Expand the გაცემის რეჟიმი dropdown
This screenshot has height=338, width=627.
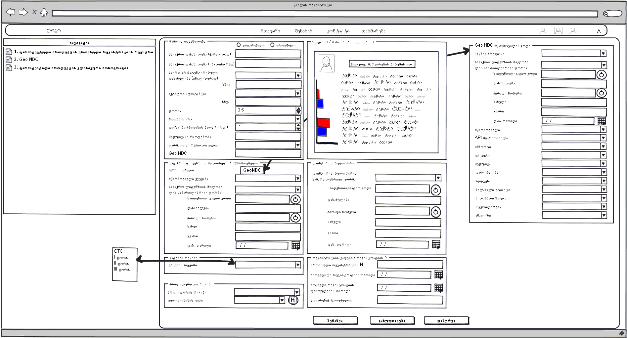[x=298, y=265]
